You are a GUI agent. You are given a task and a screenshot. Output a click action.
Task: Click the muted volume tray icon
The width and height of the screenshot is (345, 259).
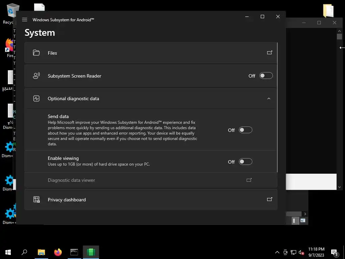(301, 252)
